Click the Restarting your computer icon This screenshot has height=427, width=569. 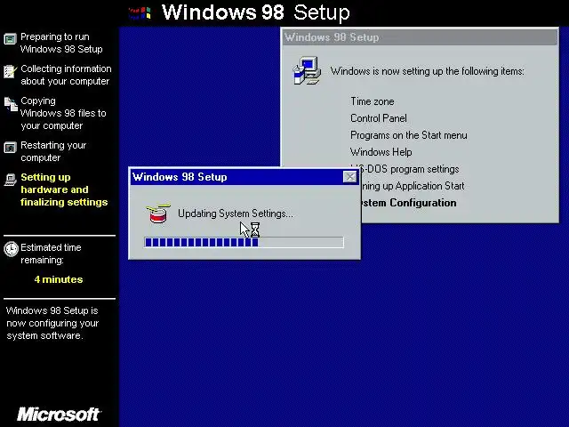click(x=10, y=148)
